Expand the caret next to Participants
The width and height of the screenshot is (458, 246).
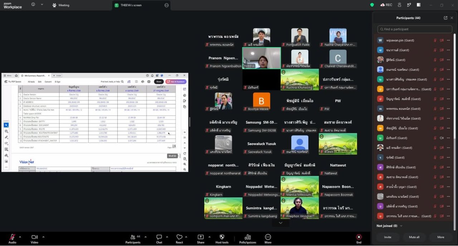click(x=145, y=237)
